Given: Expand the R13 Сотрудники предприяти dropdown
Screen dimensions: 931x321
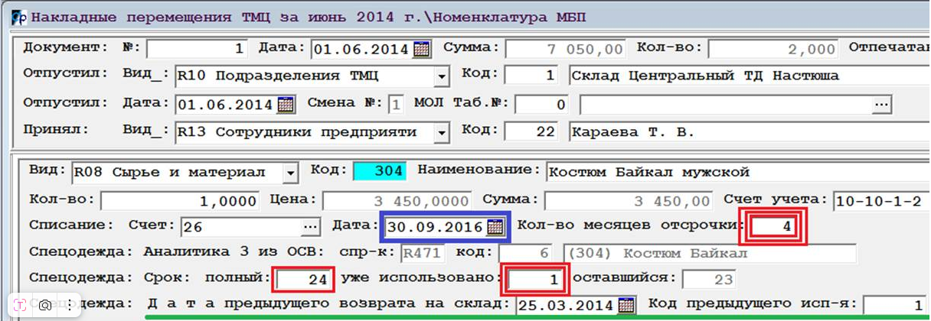Looking at the screenshot, I should (x=441, y=132).
